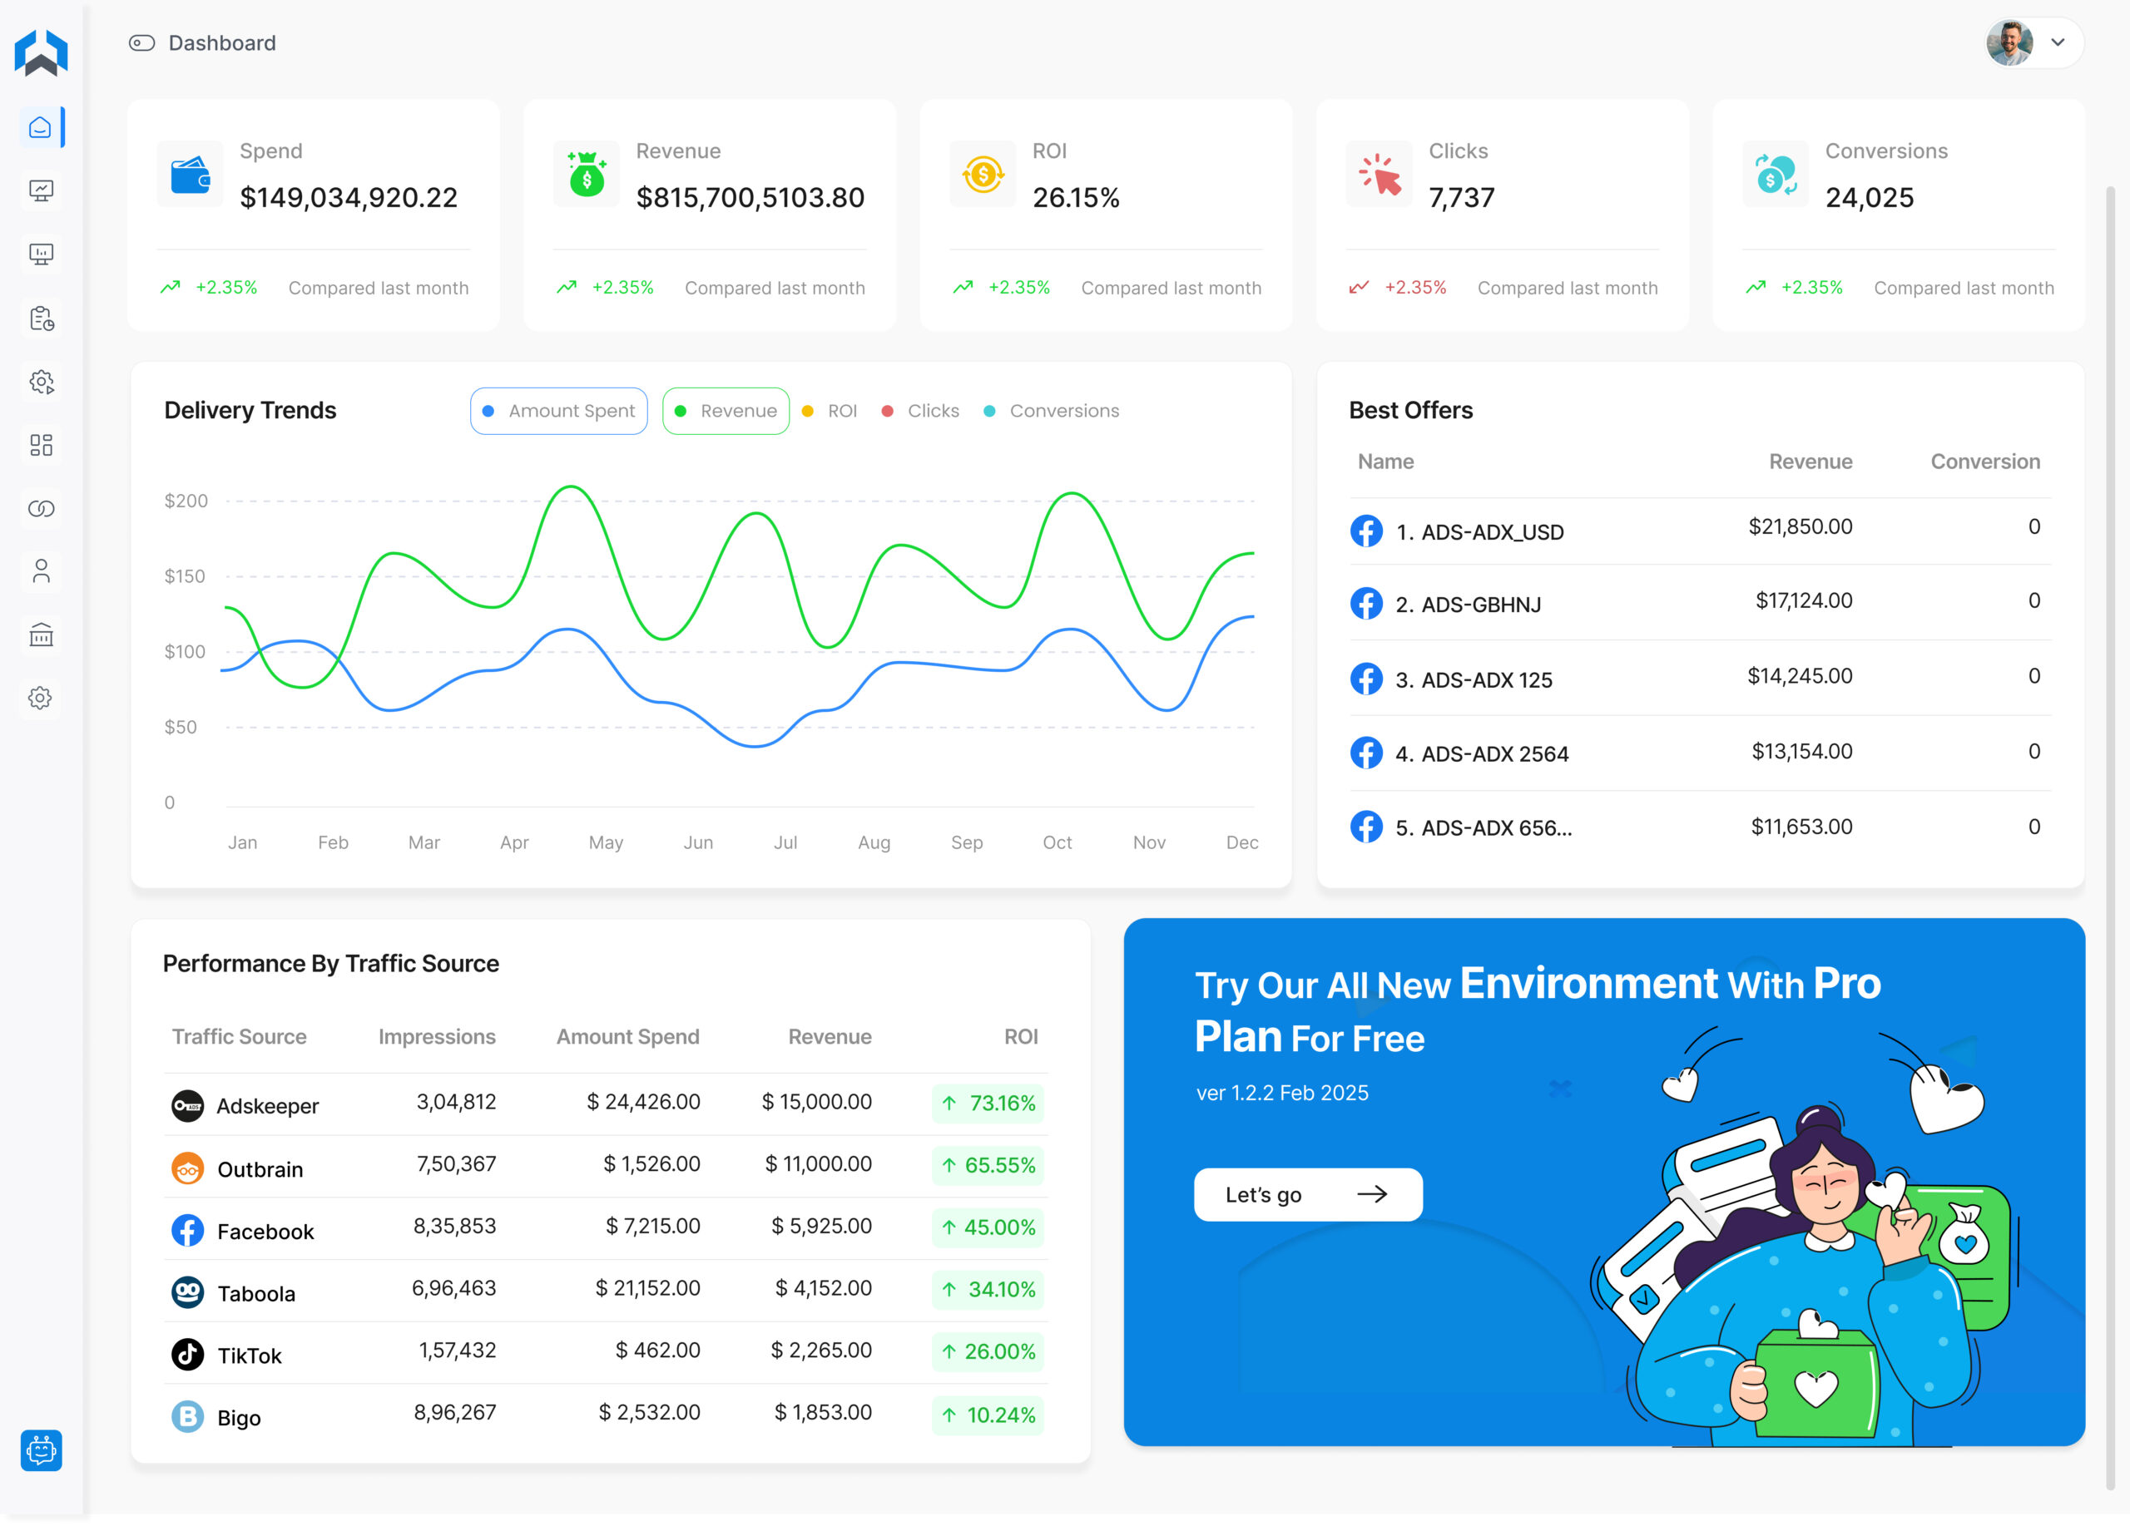The width and height of the screenshot is (2130, 1526).
Task: Toggle the Revenue chart series
Action: coord(726,411)
